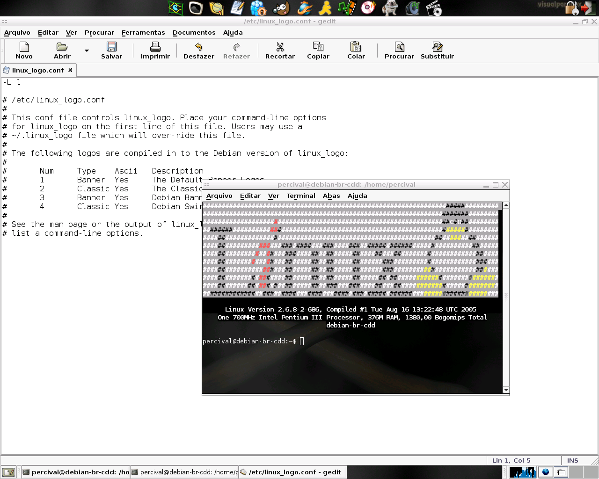This screenshot has width=599, height=479.
Task: Open the Documentos menu in gedit
Action: pyautogui.click(x=194, y=32)
